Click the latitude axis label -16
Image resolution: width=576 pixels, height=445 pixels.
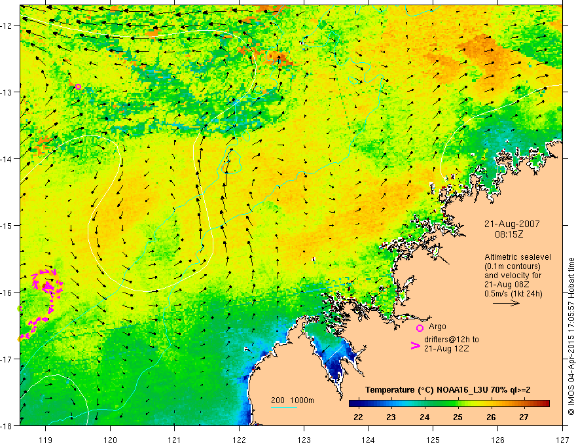[7, 293]
